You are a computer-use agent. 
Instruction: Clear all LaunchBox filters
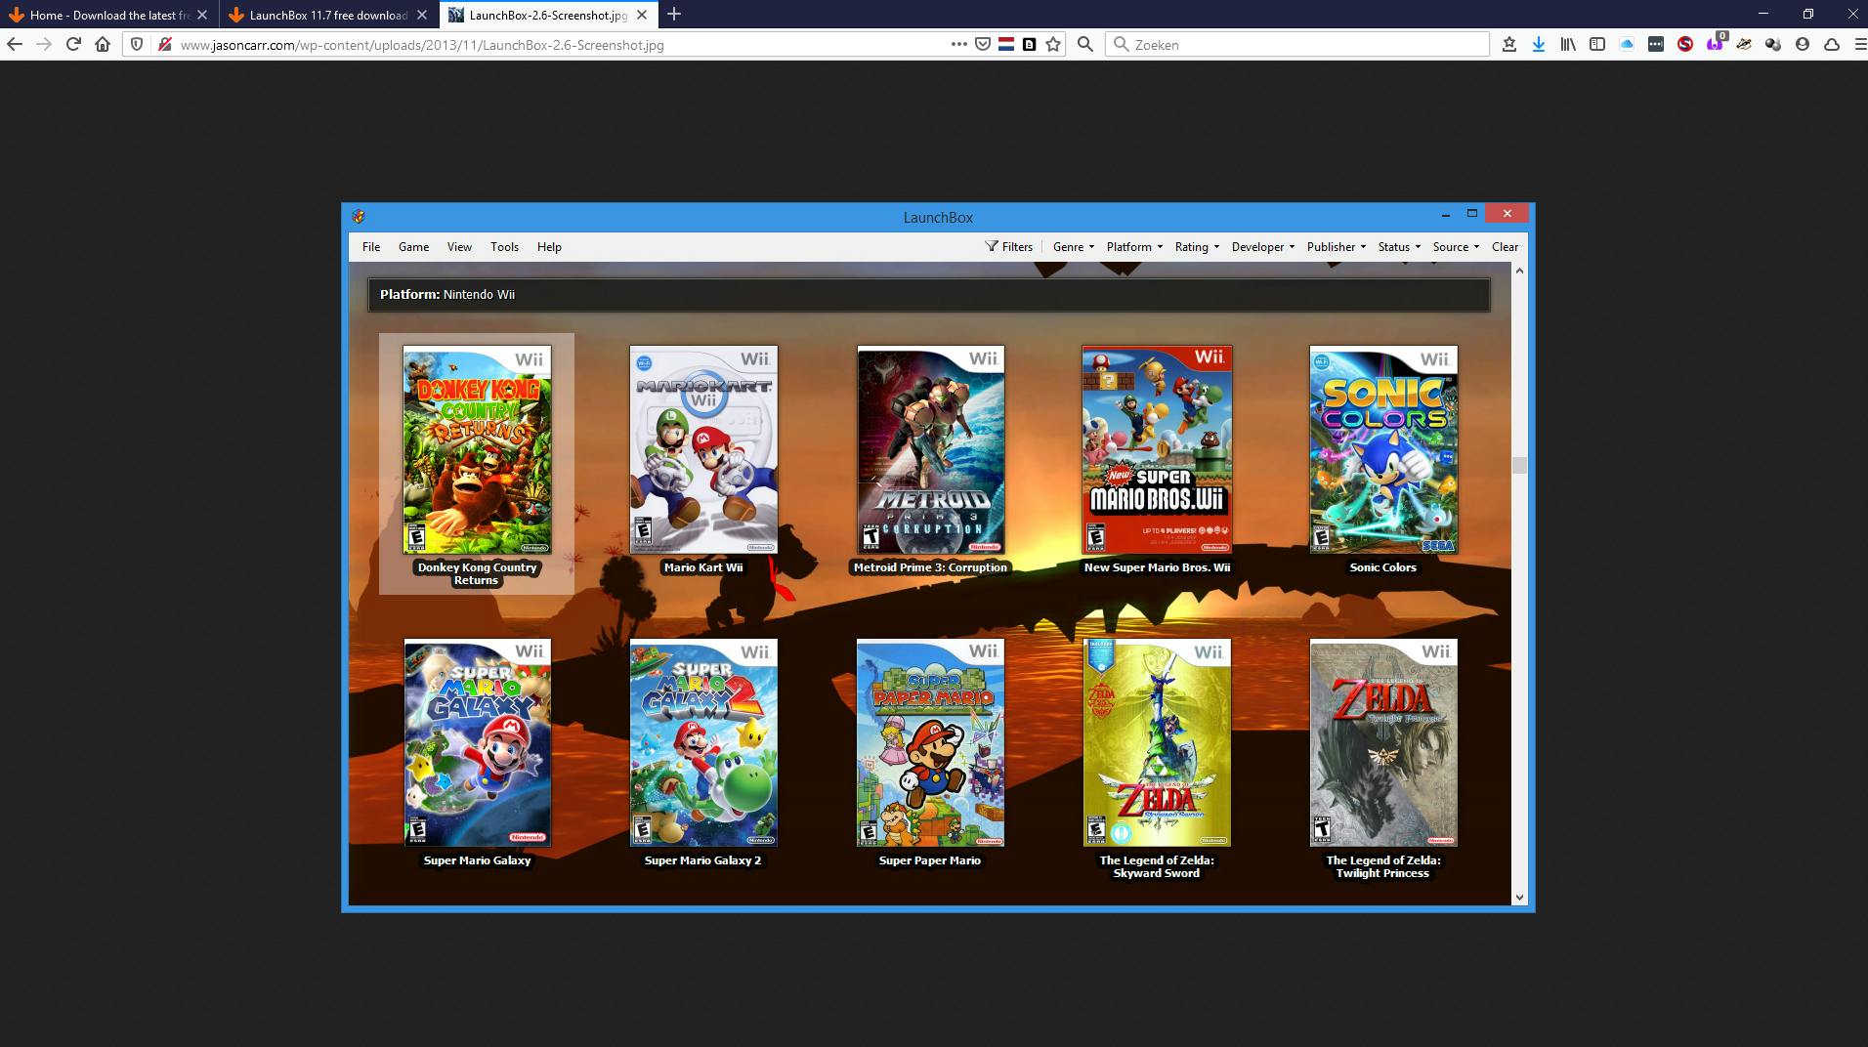1505,247
